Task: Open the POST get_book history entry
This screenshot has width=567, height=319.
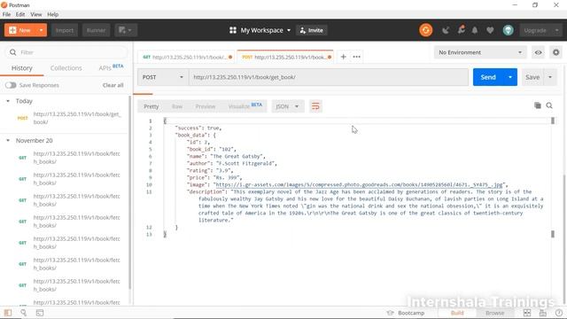Action: coord(65,118)
